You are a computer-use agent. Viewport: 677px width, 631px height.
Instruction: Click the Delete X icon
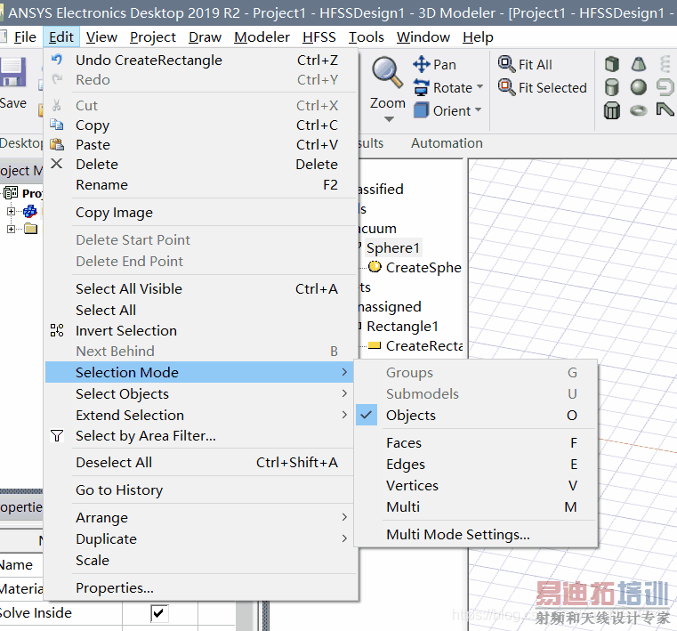[x=57, y=164]
